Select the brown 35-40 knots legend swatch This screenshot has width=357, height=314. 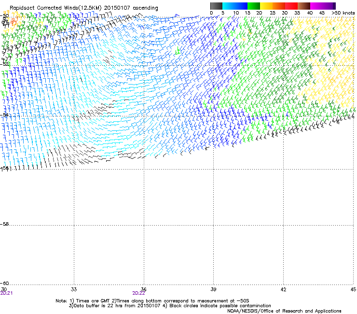coord(304,6)
